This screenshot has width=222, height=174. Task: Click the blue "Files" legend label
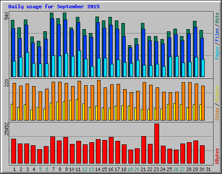coord(217,35)
